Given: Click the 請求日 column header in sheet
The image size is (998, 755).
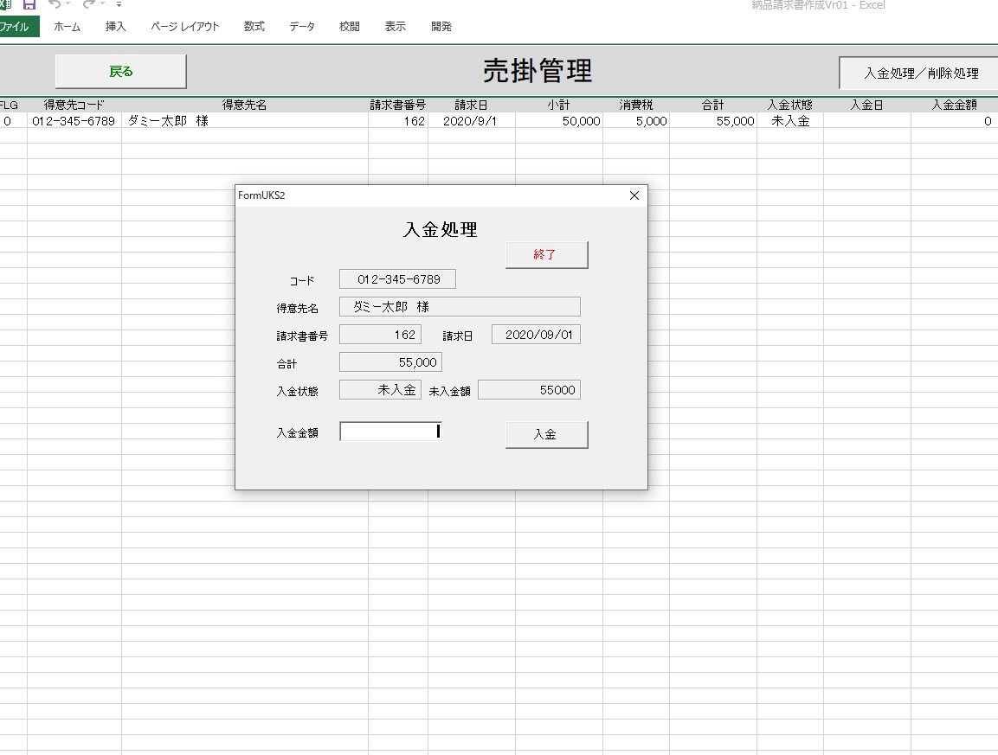Looking at the screenshot, I should point(471,105).
